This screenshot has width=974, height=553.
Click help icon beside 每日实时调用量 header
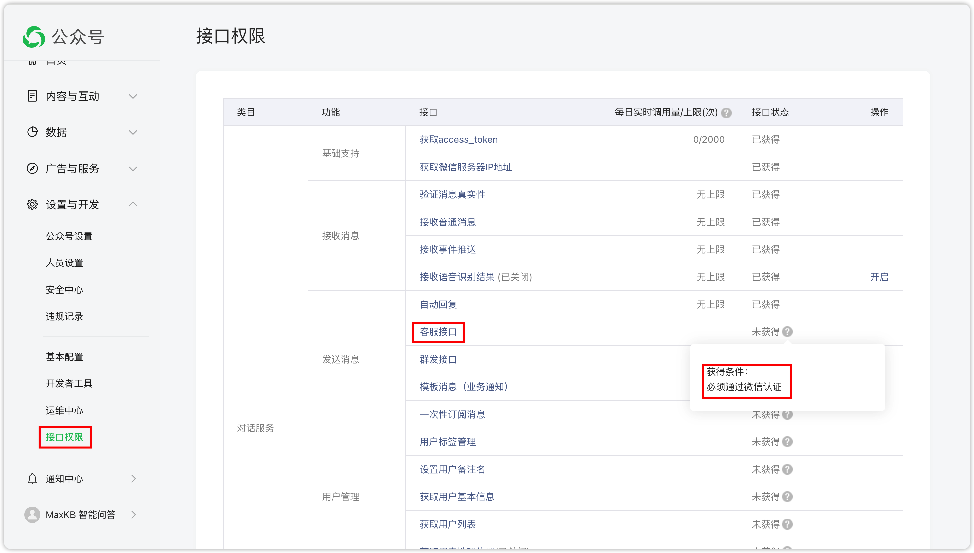click(726, 113)
